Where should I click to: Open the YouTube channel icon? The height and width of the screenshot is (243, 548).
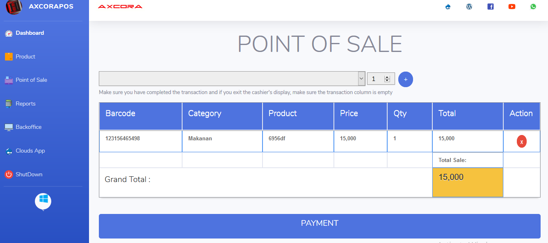[x=511, y=7]
